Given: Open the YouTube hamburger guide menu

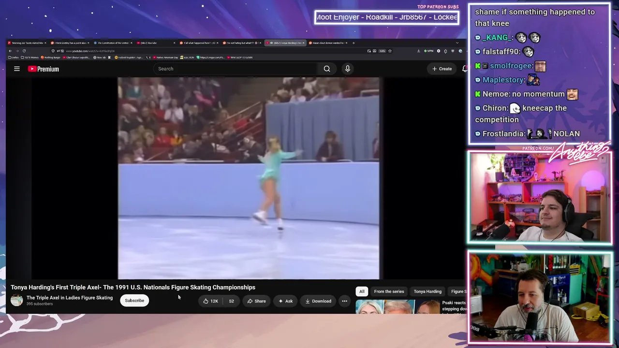Looking at the screenshot, I should click(17, 69).
